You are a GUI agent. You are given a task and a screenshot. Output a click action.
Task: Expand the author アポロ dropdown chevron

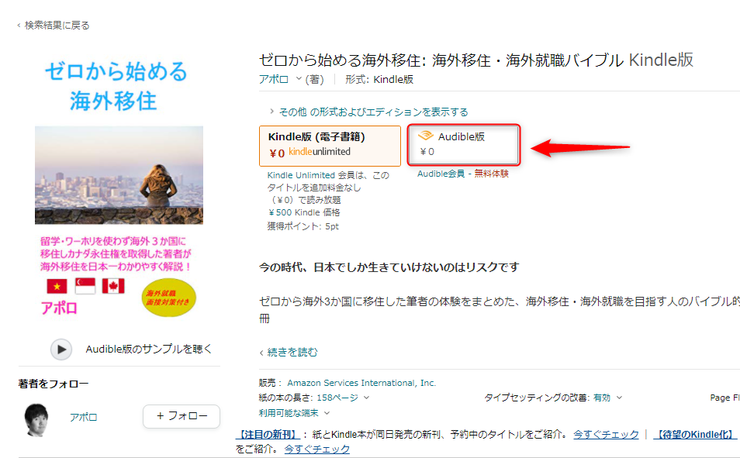(x=299, y=79)
